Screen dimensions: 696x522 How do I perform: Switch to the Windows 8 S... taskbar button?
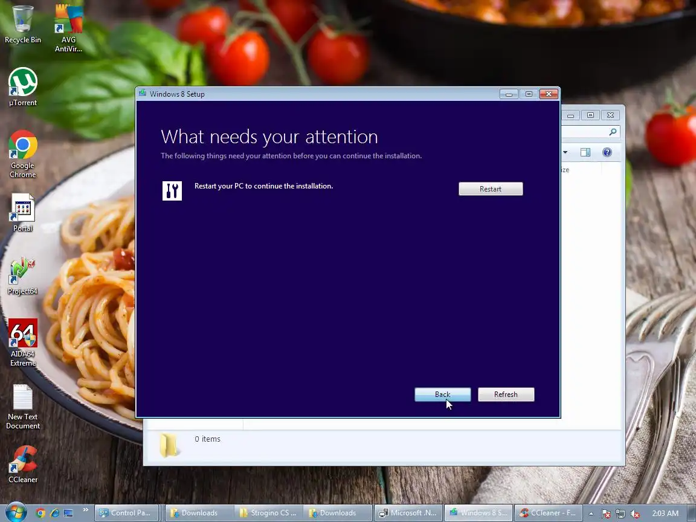(x=478, y=513)
